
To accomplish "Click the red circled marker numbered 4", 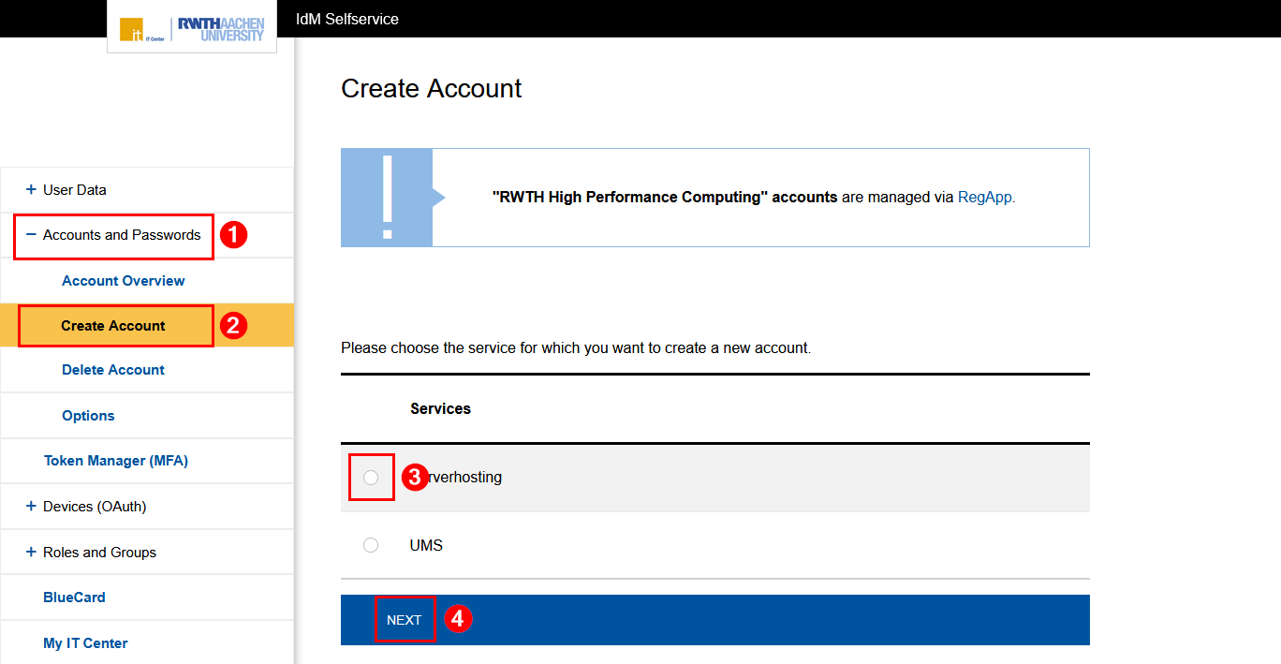I will (458, 619).
